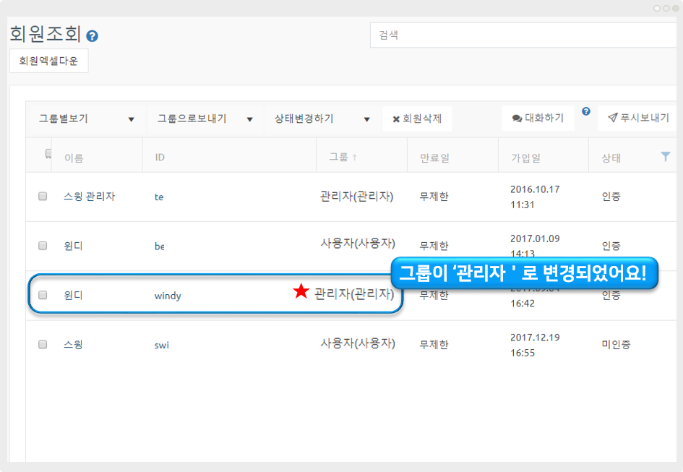
Task: Check the box for 스윙 관리자 row
Action: coord(43,196)
